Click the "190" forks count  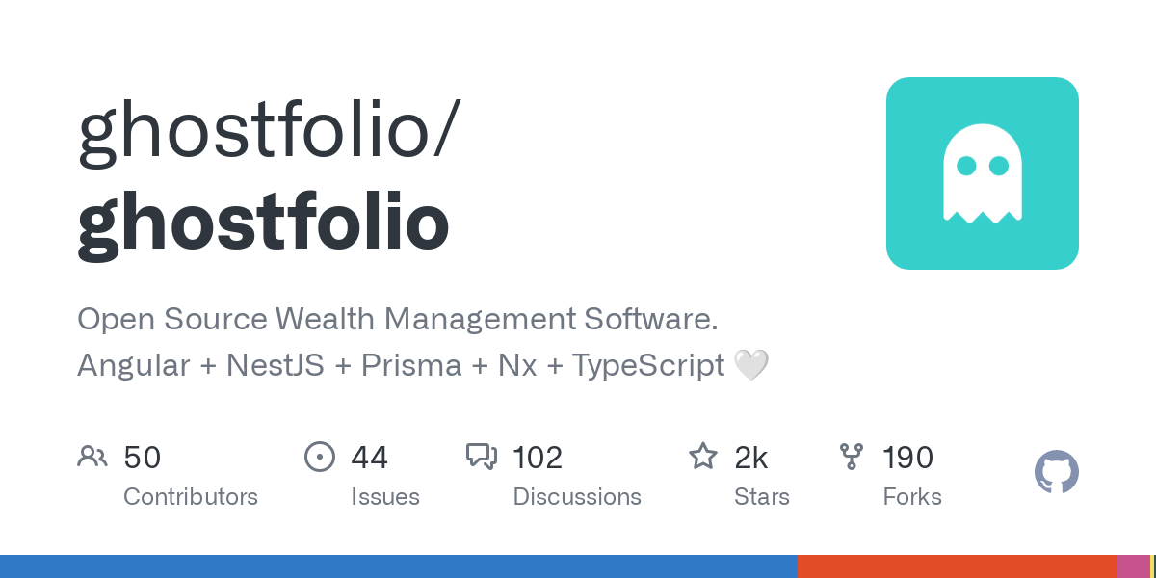908,458
